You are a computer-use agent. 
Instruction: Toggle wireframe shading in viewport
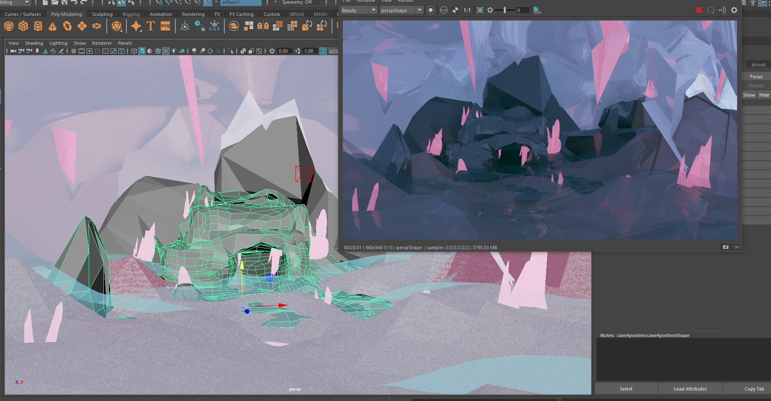(134, 51)
